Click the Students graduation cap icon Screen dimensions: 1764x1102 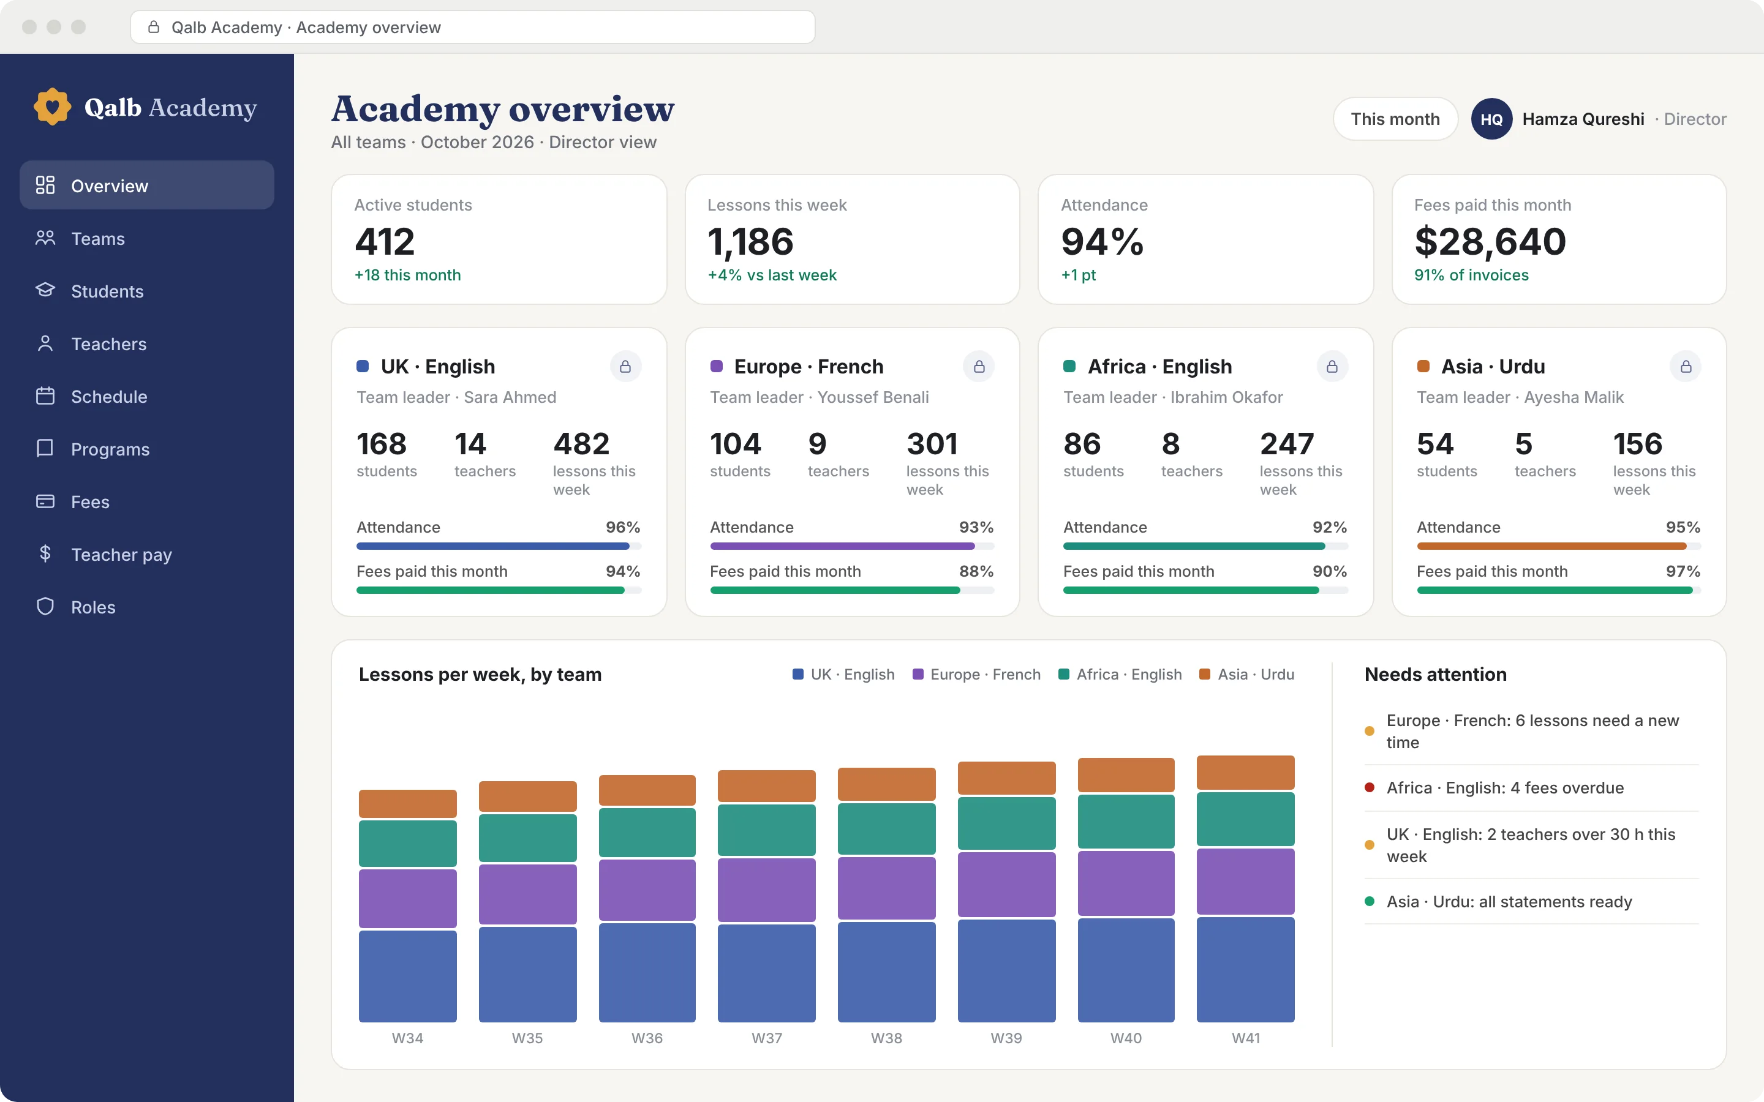point(45,291)
